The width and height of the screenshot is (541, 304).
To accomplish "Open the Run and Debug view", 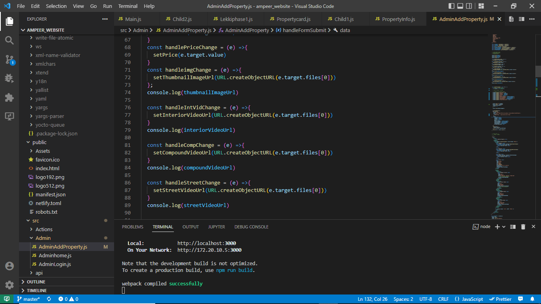I will pyautogui.click(x=9, y=78).
